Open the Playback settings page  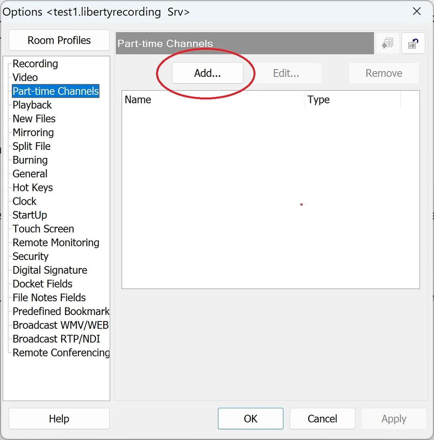point(32,105)
